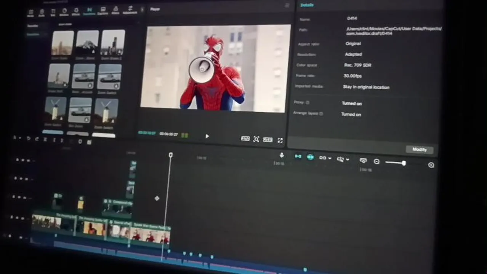This screenshot has width=487, height=274.
Task: Open the Stickers tab
Action: tap(64, 12)
